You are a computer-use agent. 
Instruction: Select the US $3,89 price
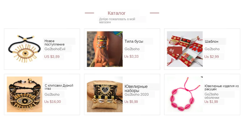[52, 57]
